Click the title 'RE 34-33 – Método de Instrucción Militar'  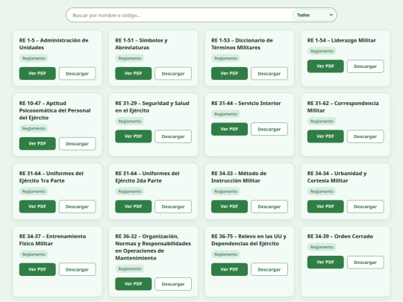(x=239, y=177)
